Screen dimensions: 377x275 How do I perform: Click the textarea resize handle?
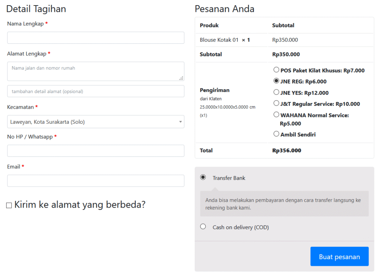pyautogui.click(x=181, y=78)
